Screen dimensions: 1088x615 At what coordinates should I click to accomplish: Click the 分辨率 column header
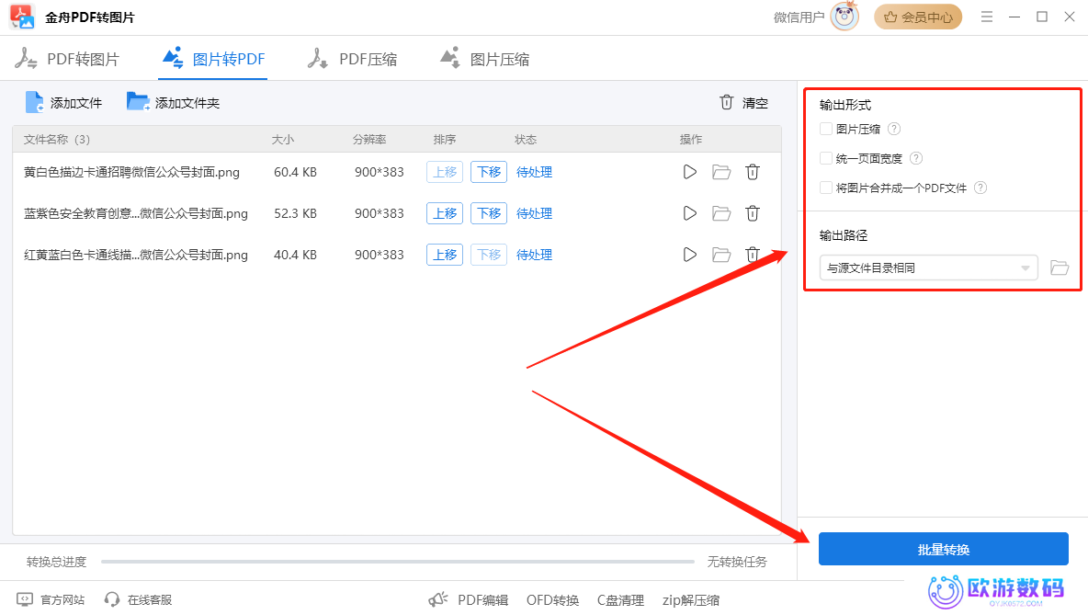pos(369,140)
